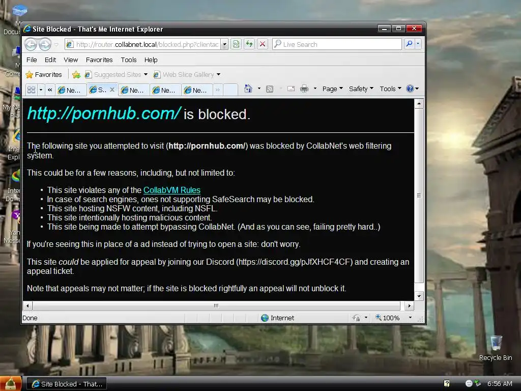The image size is (521, 391).
Task: Click the Read Mail icon
Action: 291,89
